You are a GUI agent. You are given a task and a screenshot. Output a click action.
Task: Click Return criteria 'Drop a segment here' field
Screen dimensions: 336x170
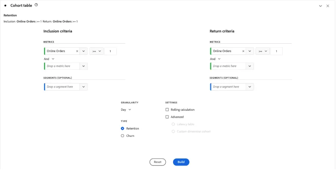pos(228,87)
